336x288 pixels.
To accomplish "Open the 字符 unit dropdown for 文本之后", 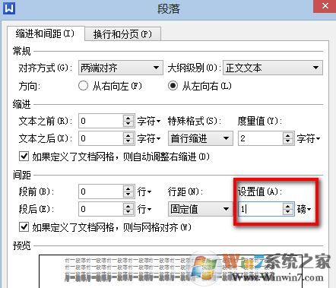I will click(149, 138).
